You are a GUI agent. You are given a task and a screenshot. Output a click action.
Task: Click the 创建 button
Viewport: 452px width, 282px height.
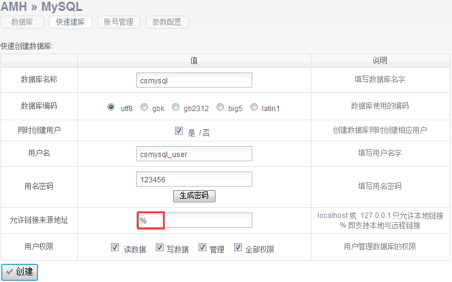(x=19, y=272)
